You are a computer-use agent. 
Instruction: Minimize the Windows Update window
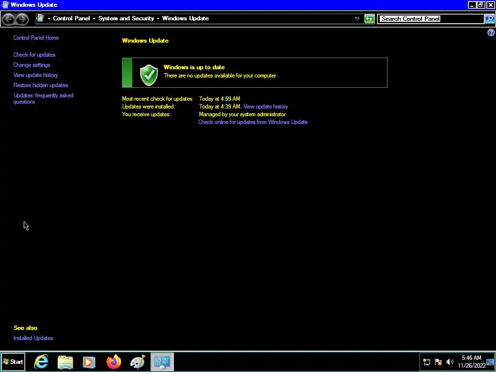[472, 5]
